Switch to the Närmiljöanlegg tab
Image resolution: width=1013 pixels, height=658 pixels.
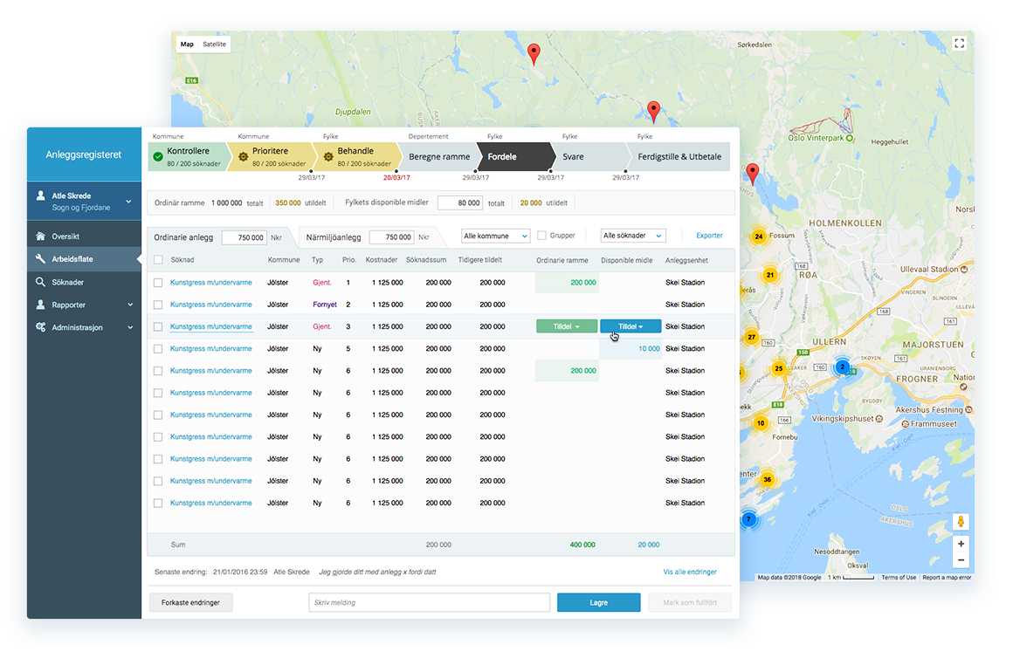(x=332, y=236)
